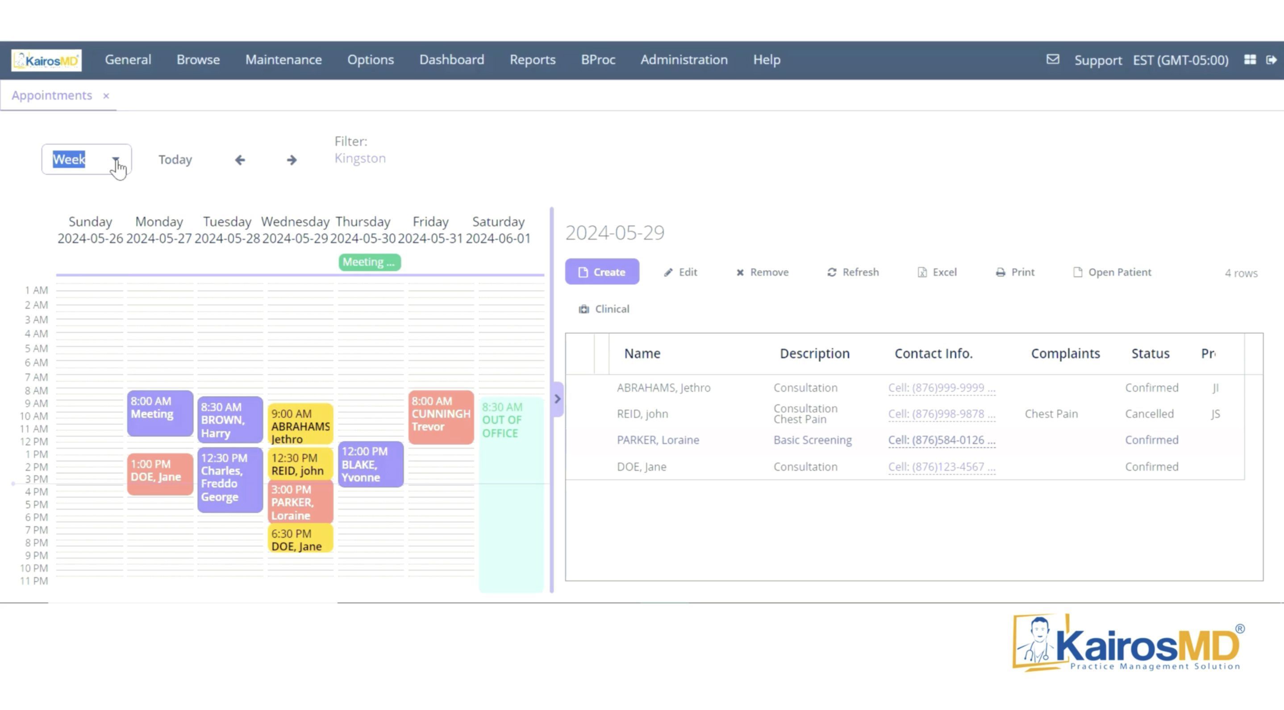Click the logout icon at top right
1284x710 pixels.
click(1271, 60)
